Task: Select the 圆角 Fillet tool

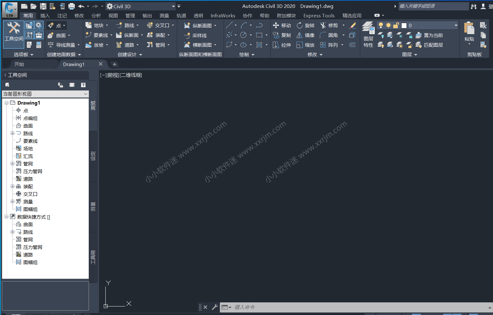Action: click(x=329, y=35)
